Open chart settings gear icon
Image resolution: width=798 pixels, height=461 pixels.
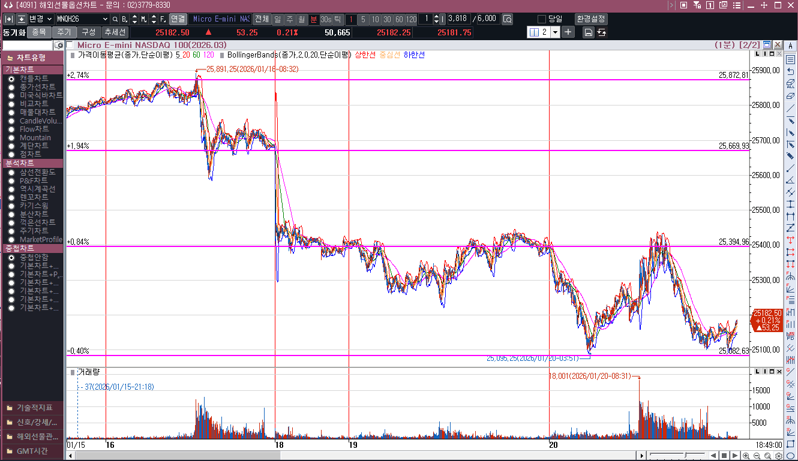778,456
